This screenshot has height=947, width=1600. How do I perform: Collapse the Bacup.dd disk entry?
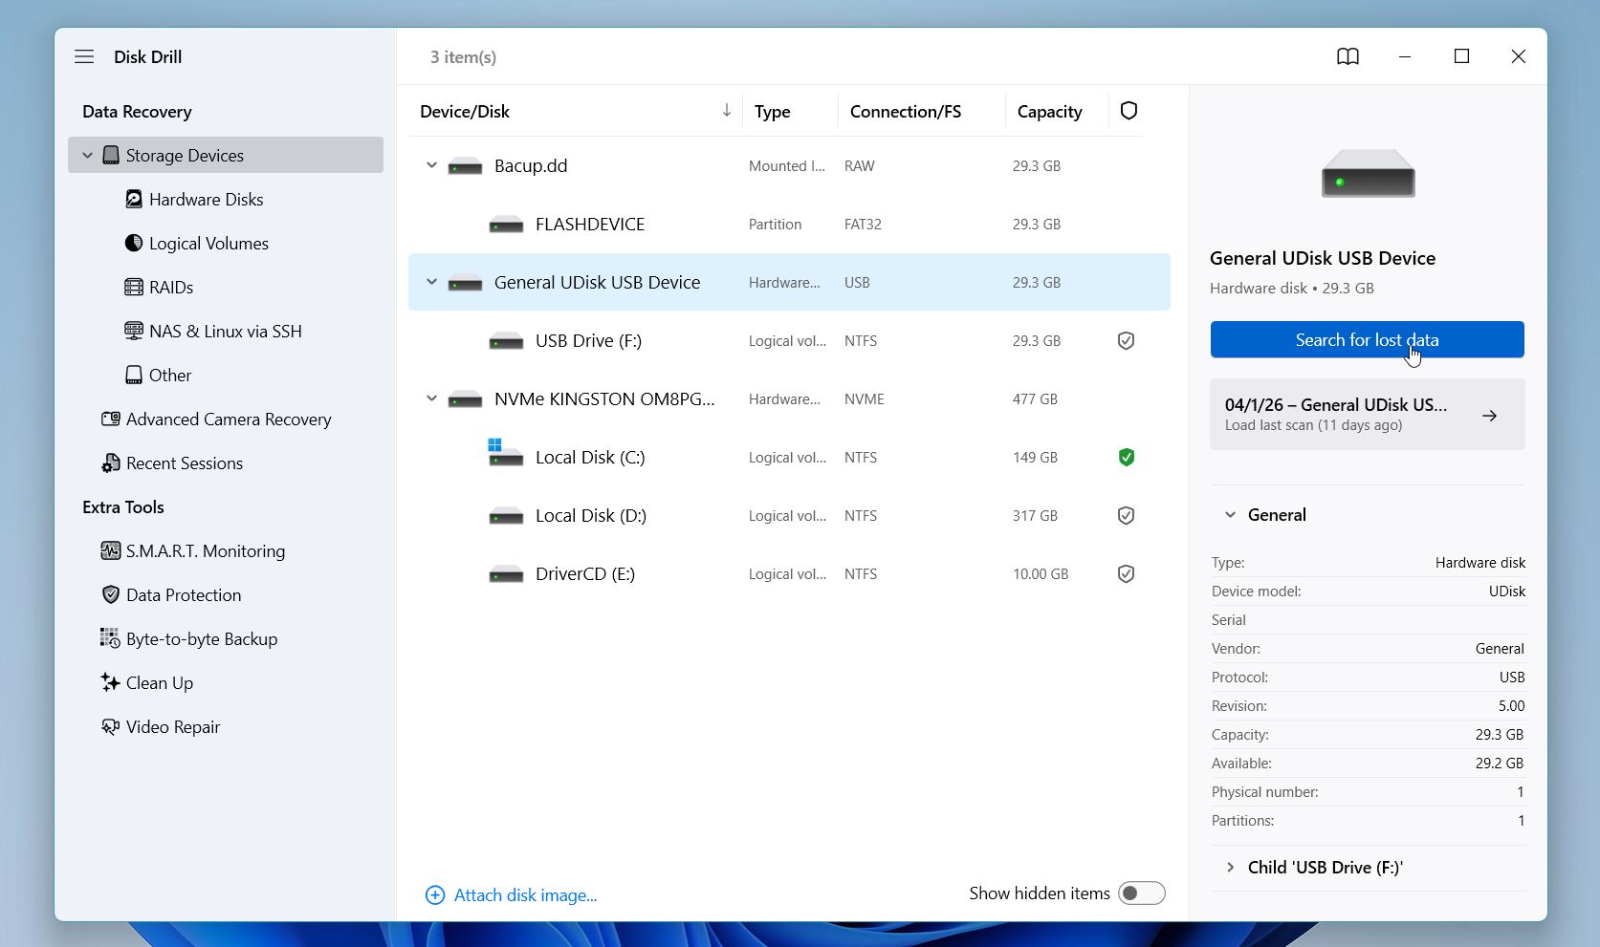(430, 165)
